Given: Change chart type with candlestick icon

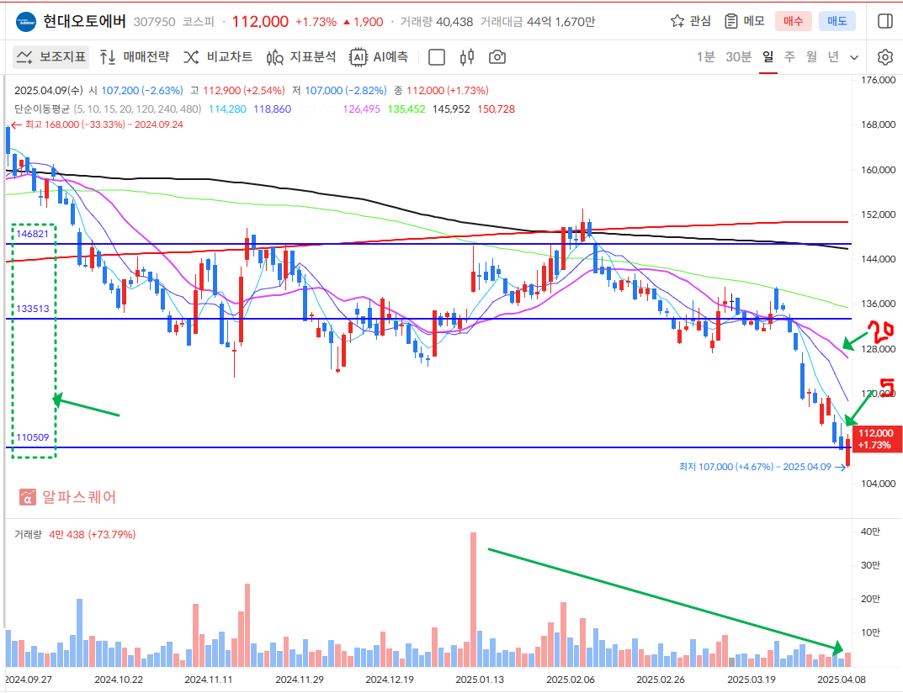Looking at the screenshot, I should (467, 57).
